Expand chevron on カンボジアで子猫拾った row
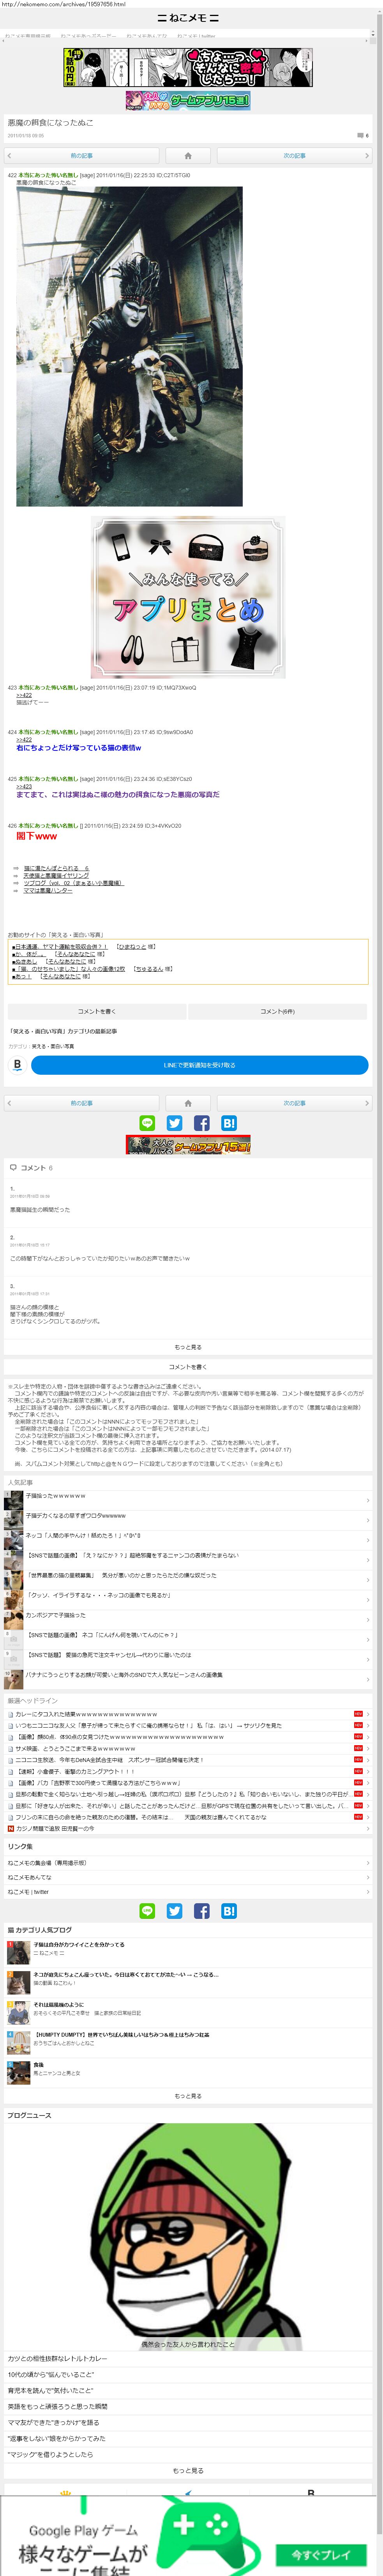This screenshot has width=383, height=2576. [368, 1619]
